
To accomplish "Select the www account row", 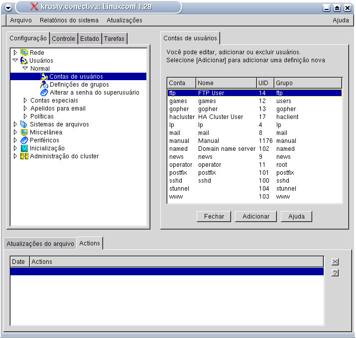I will 254,196.
